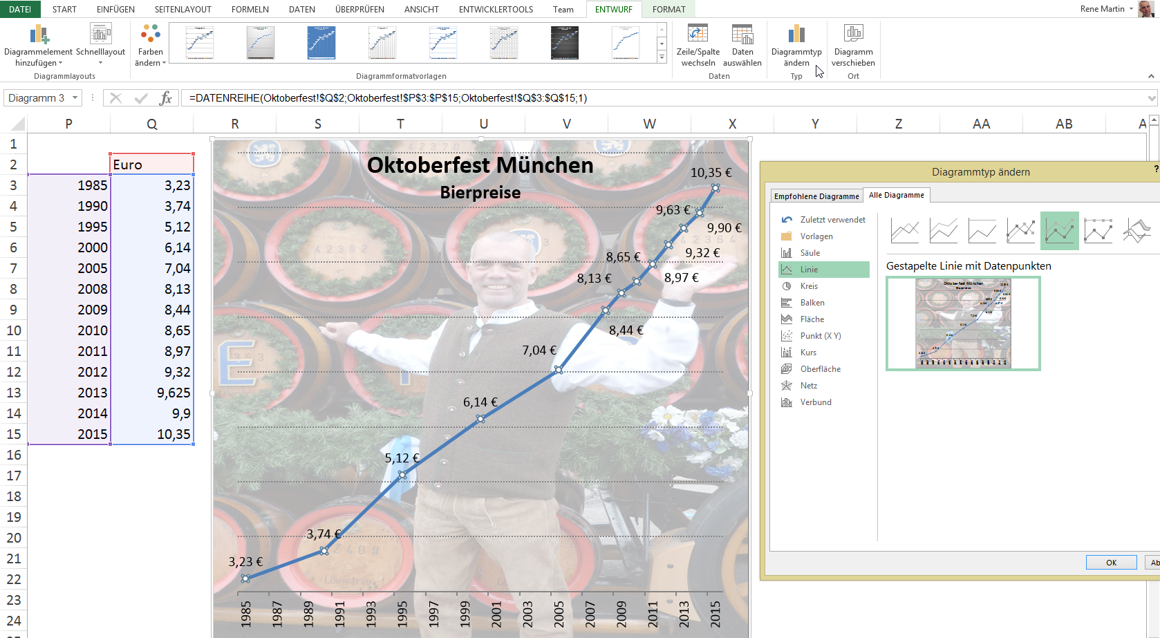Open the FORMAT ribbon tab
Screen dimensions: 1160x638
click(668, 9)
